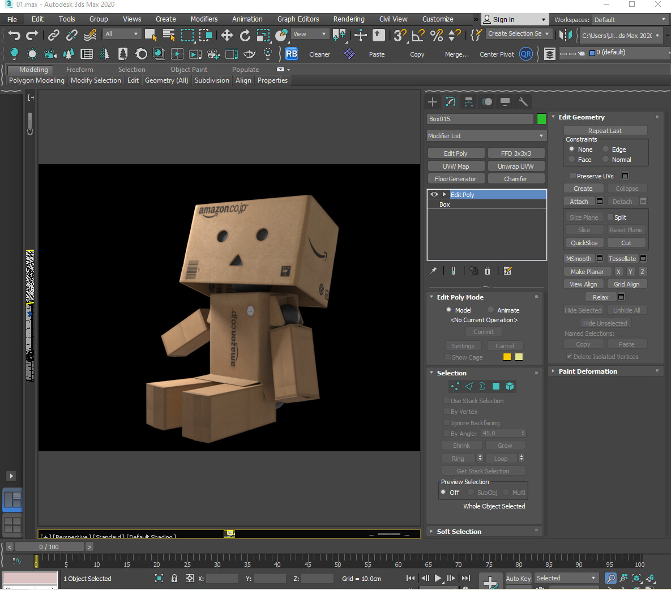
Task: Expand the Edit Poly modifier sub-levels arrow
Action: click(x=444, y=194)
